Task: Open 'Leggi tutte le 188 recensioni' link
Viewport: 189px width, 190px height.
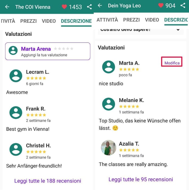Action: click(48, 181)
